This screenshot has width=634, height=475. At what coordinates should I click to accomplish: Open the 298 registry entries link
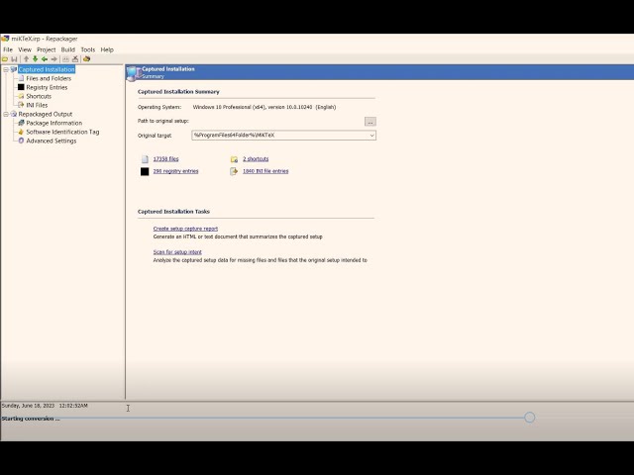(x=175, y=171)
